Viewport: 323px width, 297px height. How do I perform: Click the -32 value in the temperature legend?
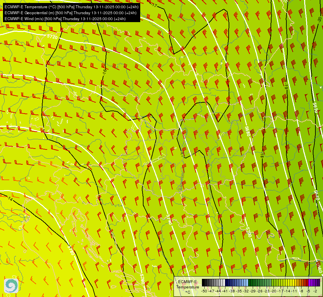[246, 291]
